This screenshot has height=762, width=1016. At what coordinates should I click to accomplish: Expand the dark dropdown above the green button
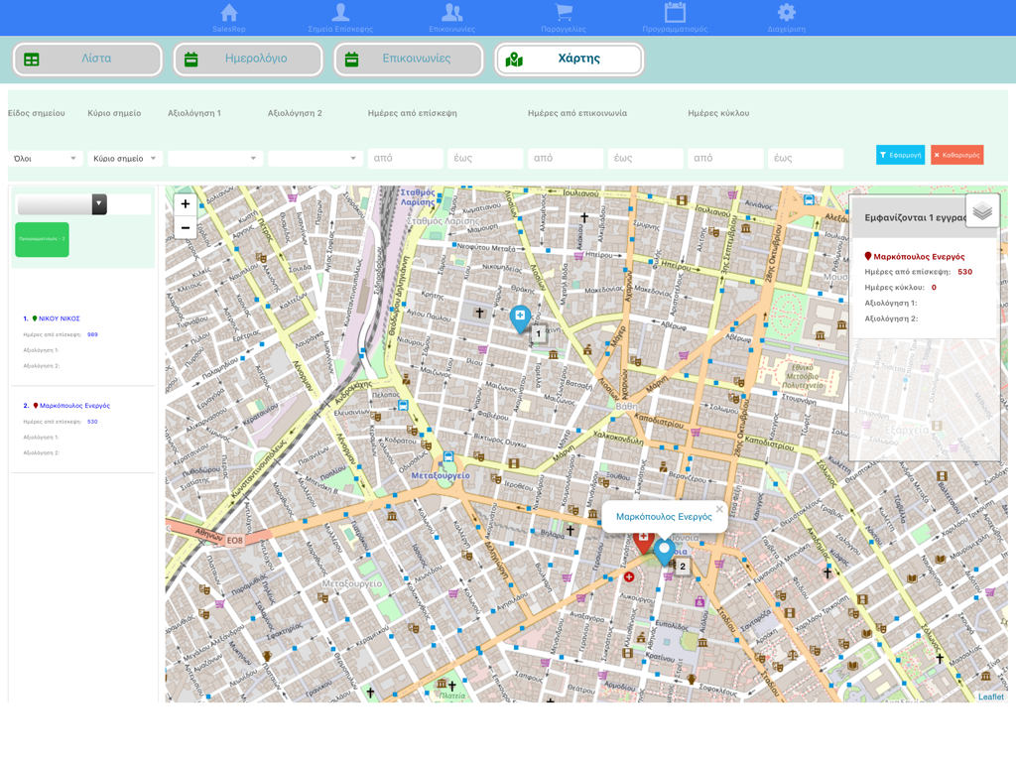97,204
